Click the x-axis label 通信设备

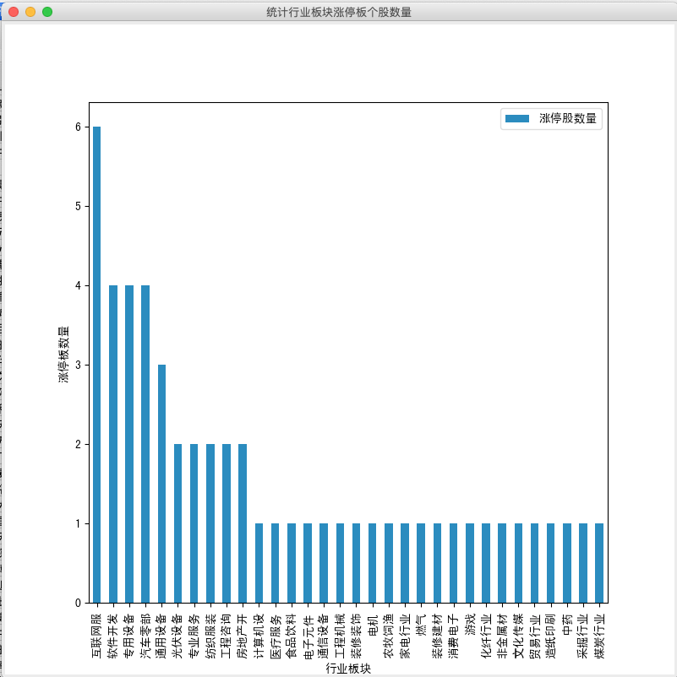click(324, 636)
